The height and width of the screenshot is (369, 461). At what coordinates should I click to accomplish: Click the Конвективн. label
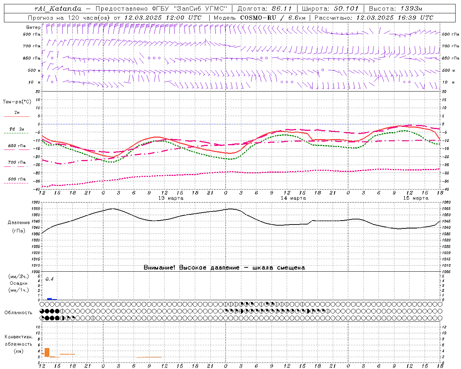point(18,337)
